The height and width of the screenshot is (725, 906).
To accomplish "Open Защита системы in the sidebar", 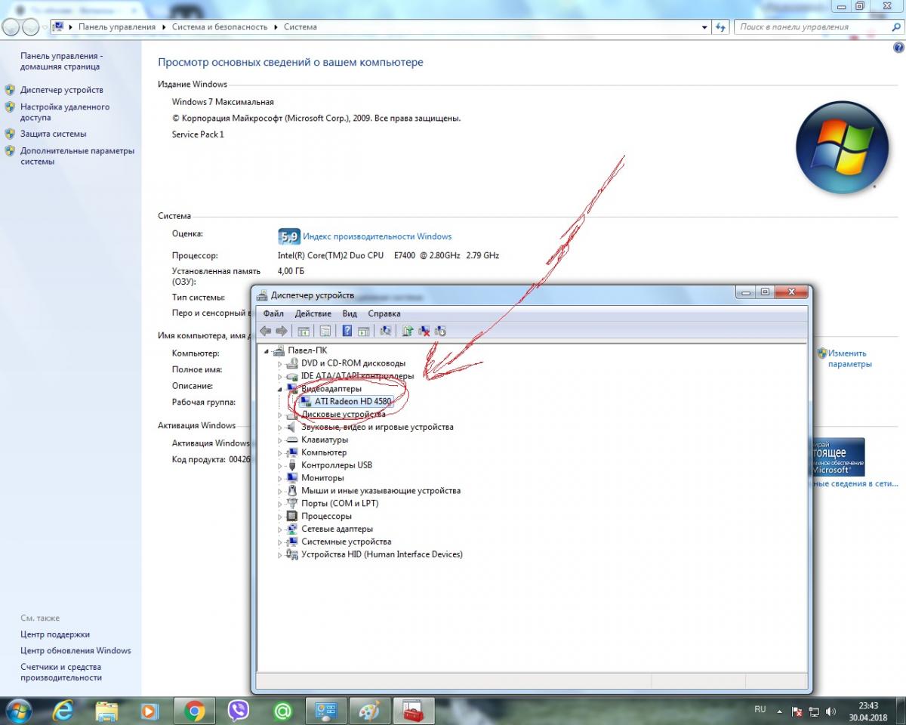I will [53, 134].
